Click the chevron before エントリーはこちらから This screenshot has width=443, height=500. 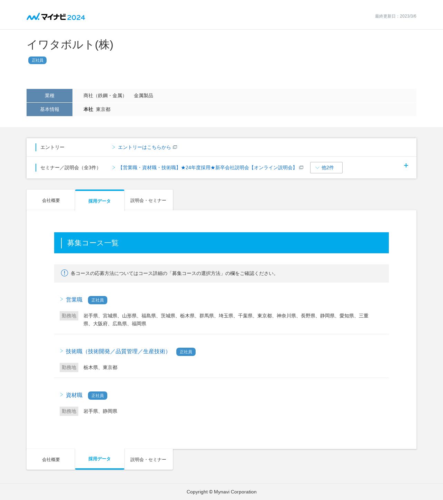[114, 147]
